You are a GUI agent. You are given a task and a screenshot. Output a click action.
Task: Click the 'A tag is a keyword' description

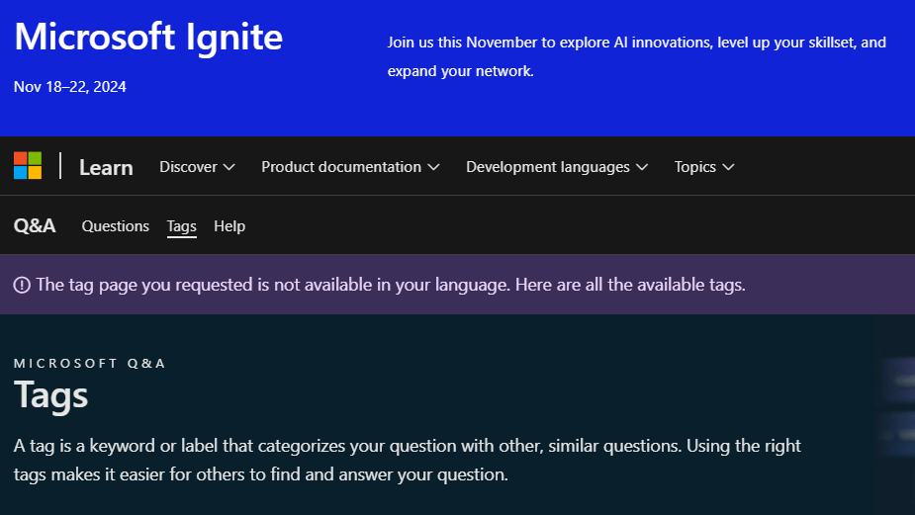tap(408, 461)
